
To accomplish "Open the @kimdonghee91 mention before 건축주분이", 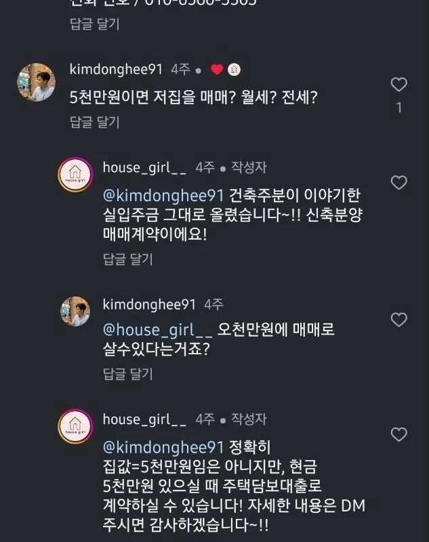I will pos(163,196).
